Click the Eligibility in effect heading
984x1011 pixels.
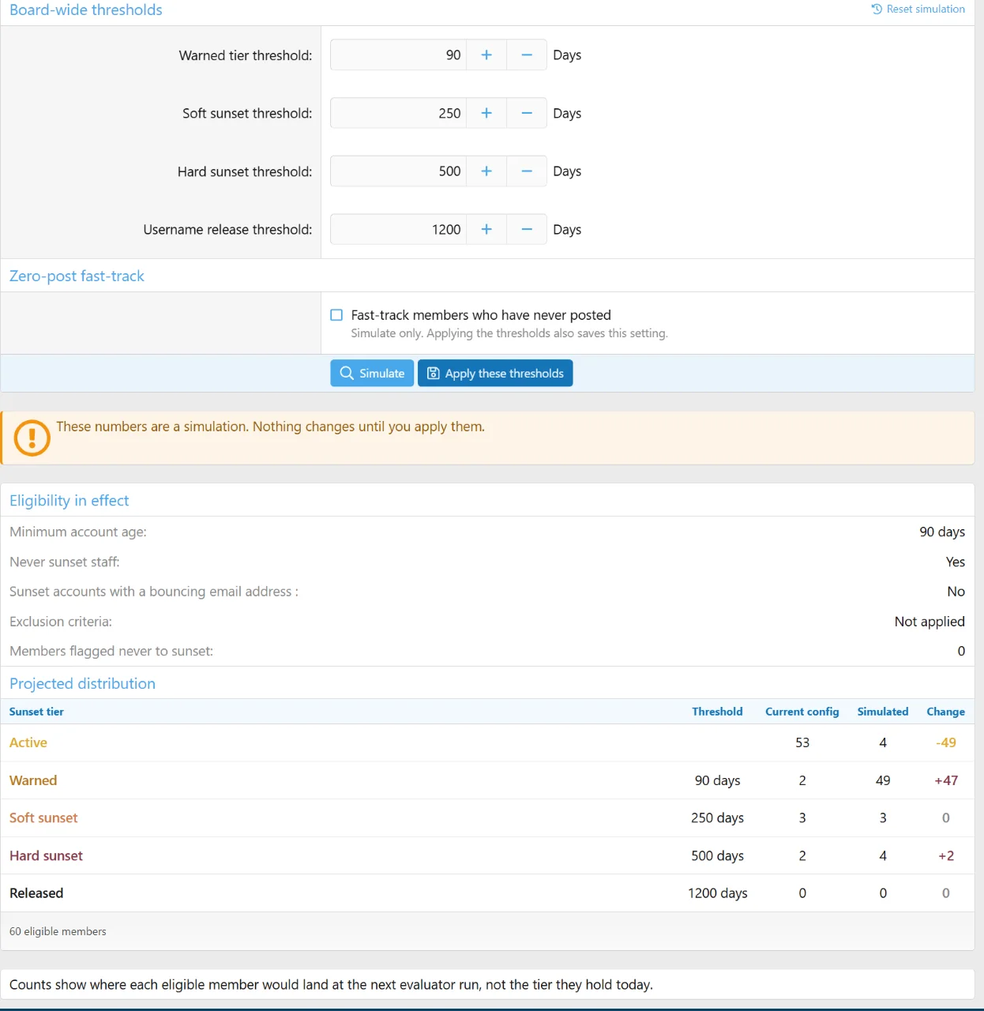click(x=69, y=501)
